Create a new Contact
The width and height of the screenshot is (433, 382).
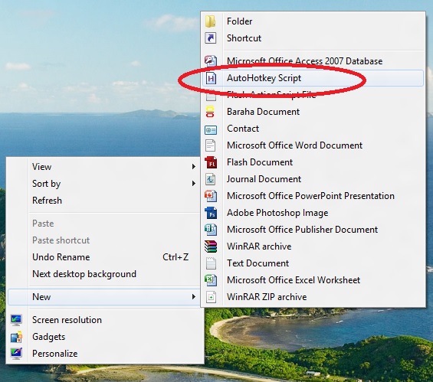click(x=313, y=129)
